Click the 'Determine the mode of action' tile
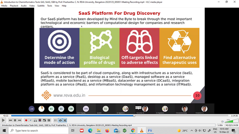Image resolution: width=239 pixels, height=134 pixels. (x=59, y=48)
